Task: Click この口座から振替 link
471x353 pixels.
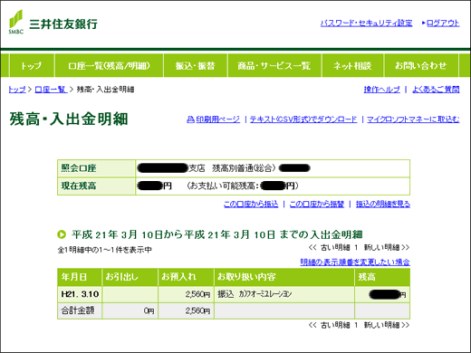Action: (317, 205)
